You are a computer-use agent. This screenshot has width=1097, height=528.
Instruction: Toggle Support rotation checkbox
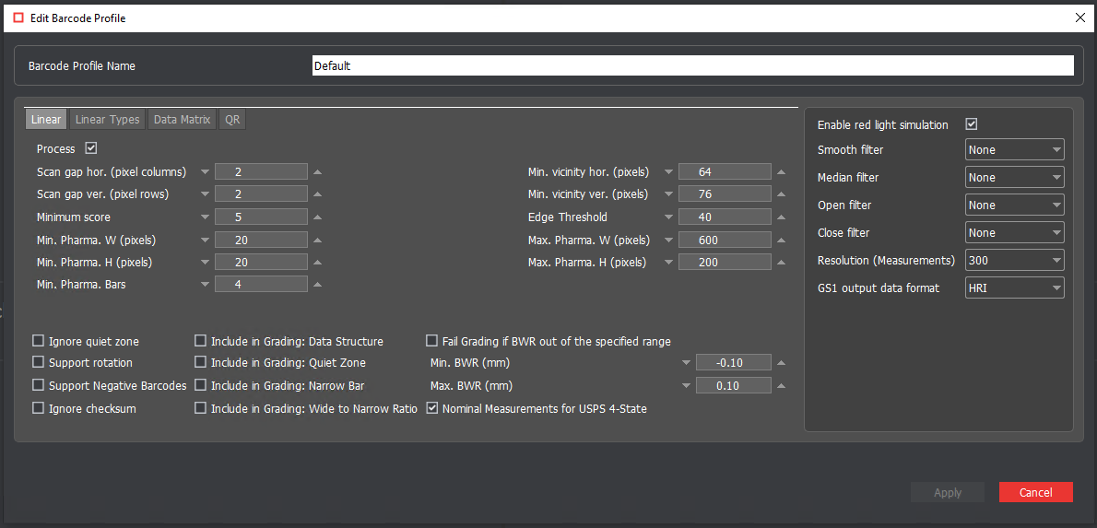[x=39, y=363]
